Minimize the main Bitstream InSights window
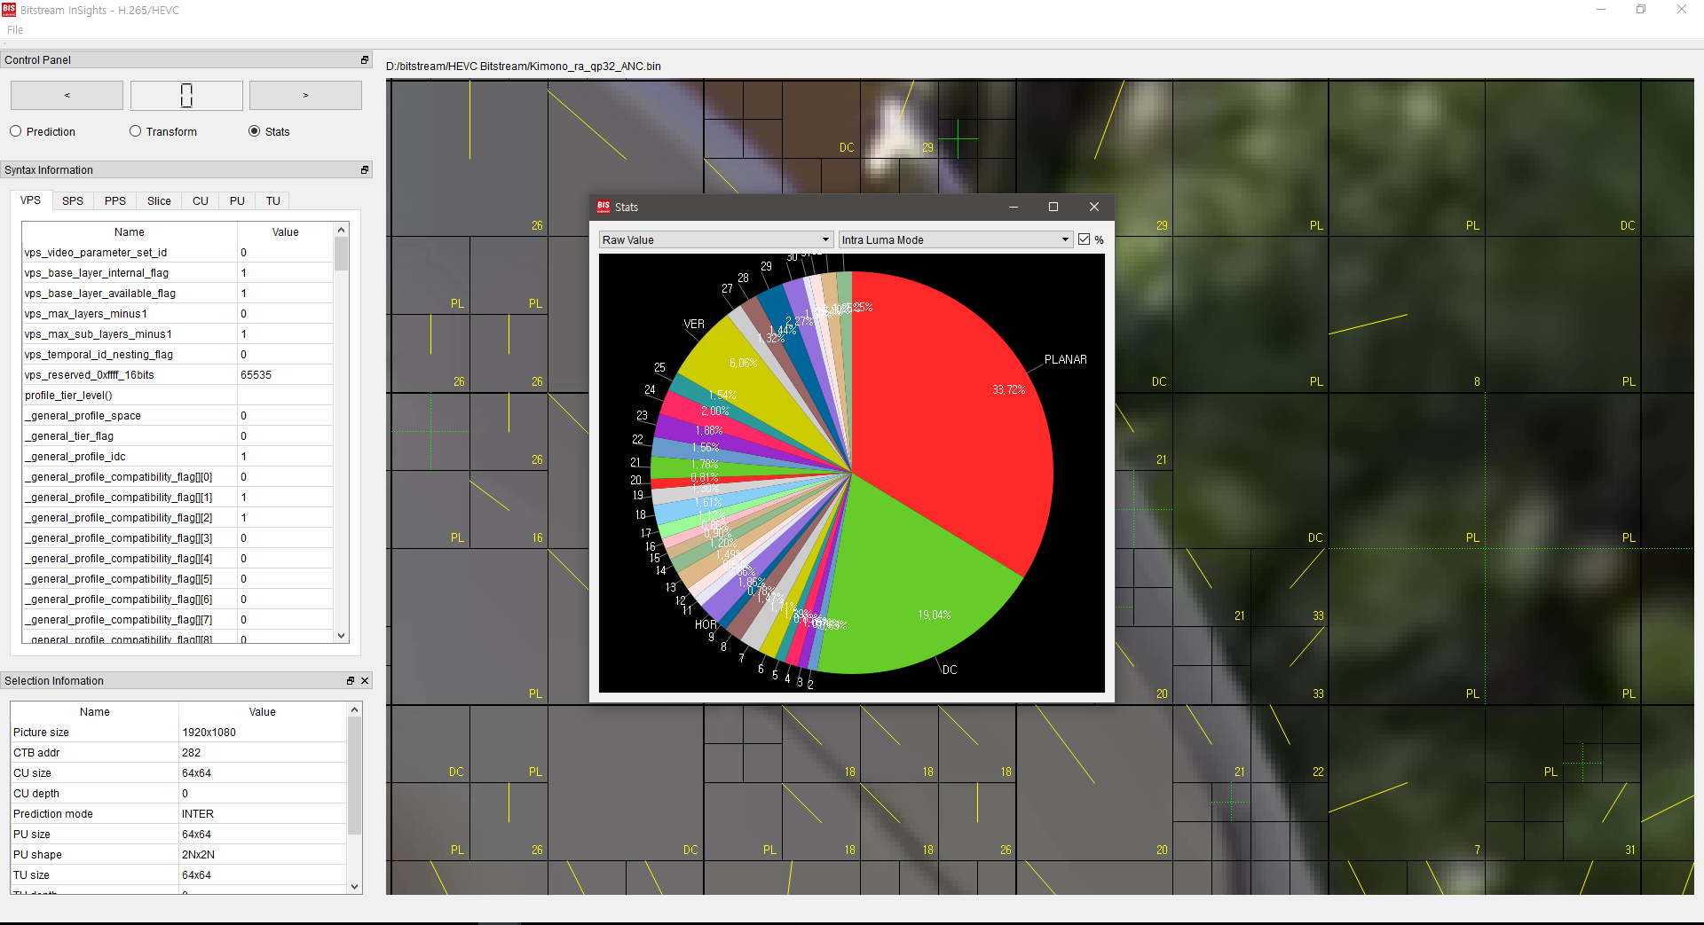 coord(1601,10)
